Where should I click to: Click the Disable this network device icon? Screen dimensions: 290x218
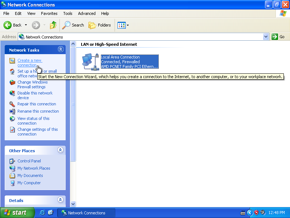[x=12, y=93]
